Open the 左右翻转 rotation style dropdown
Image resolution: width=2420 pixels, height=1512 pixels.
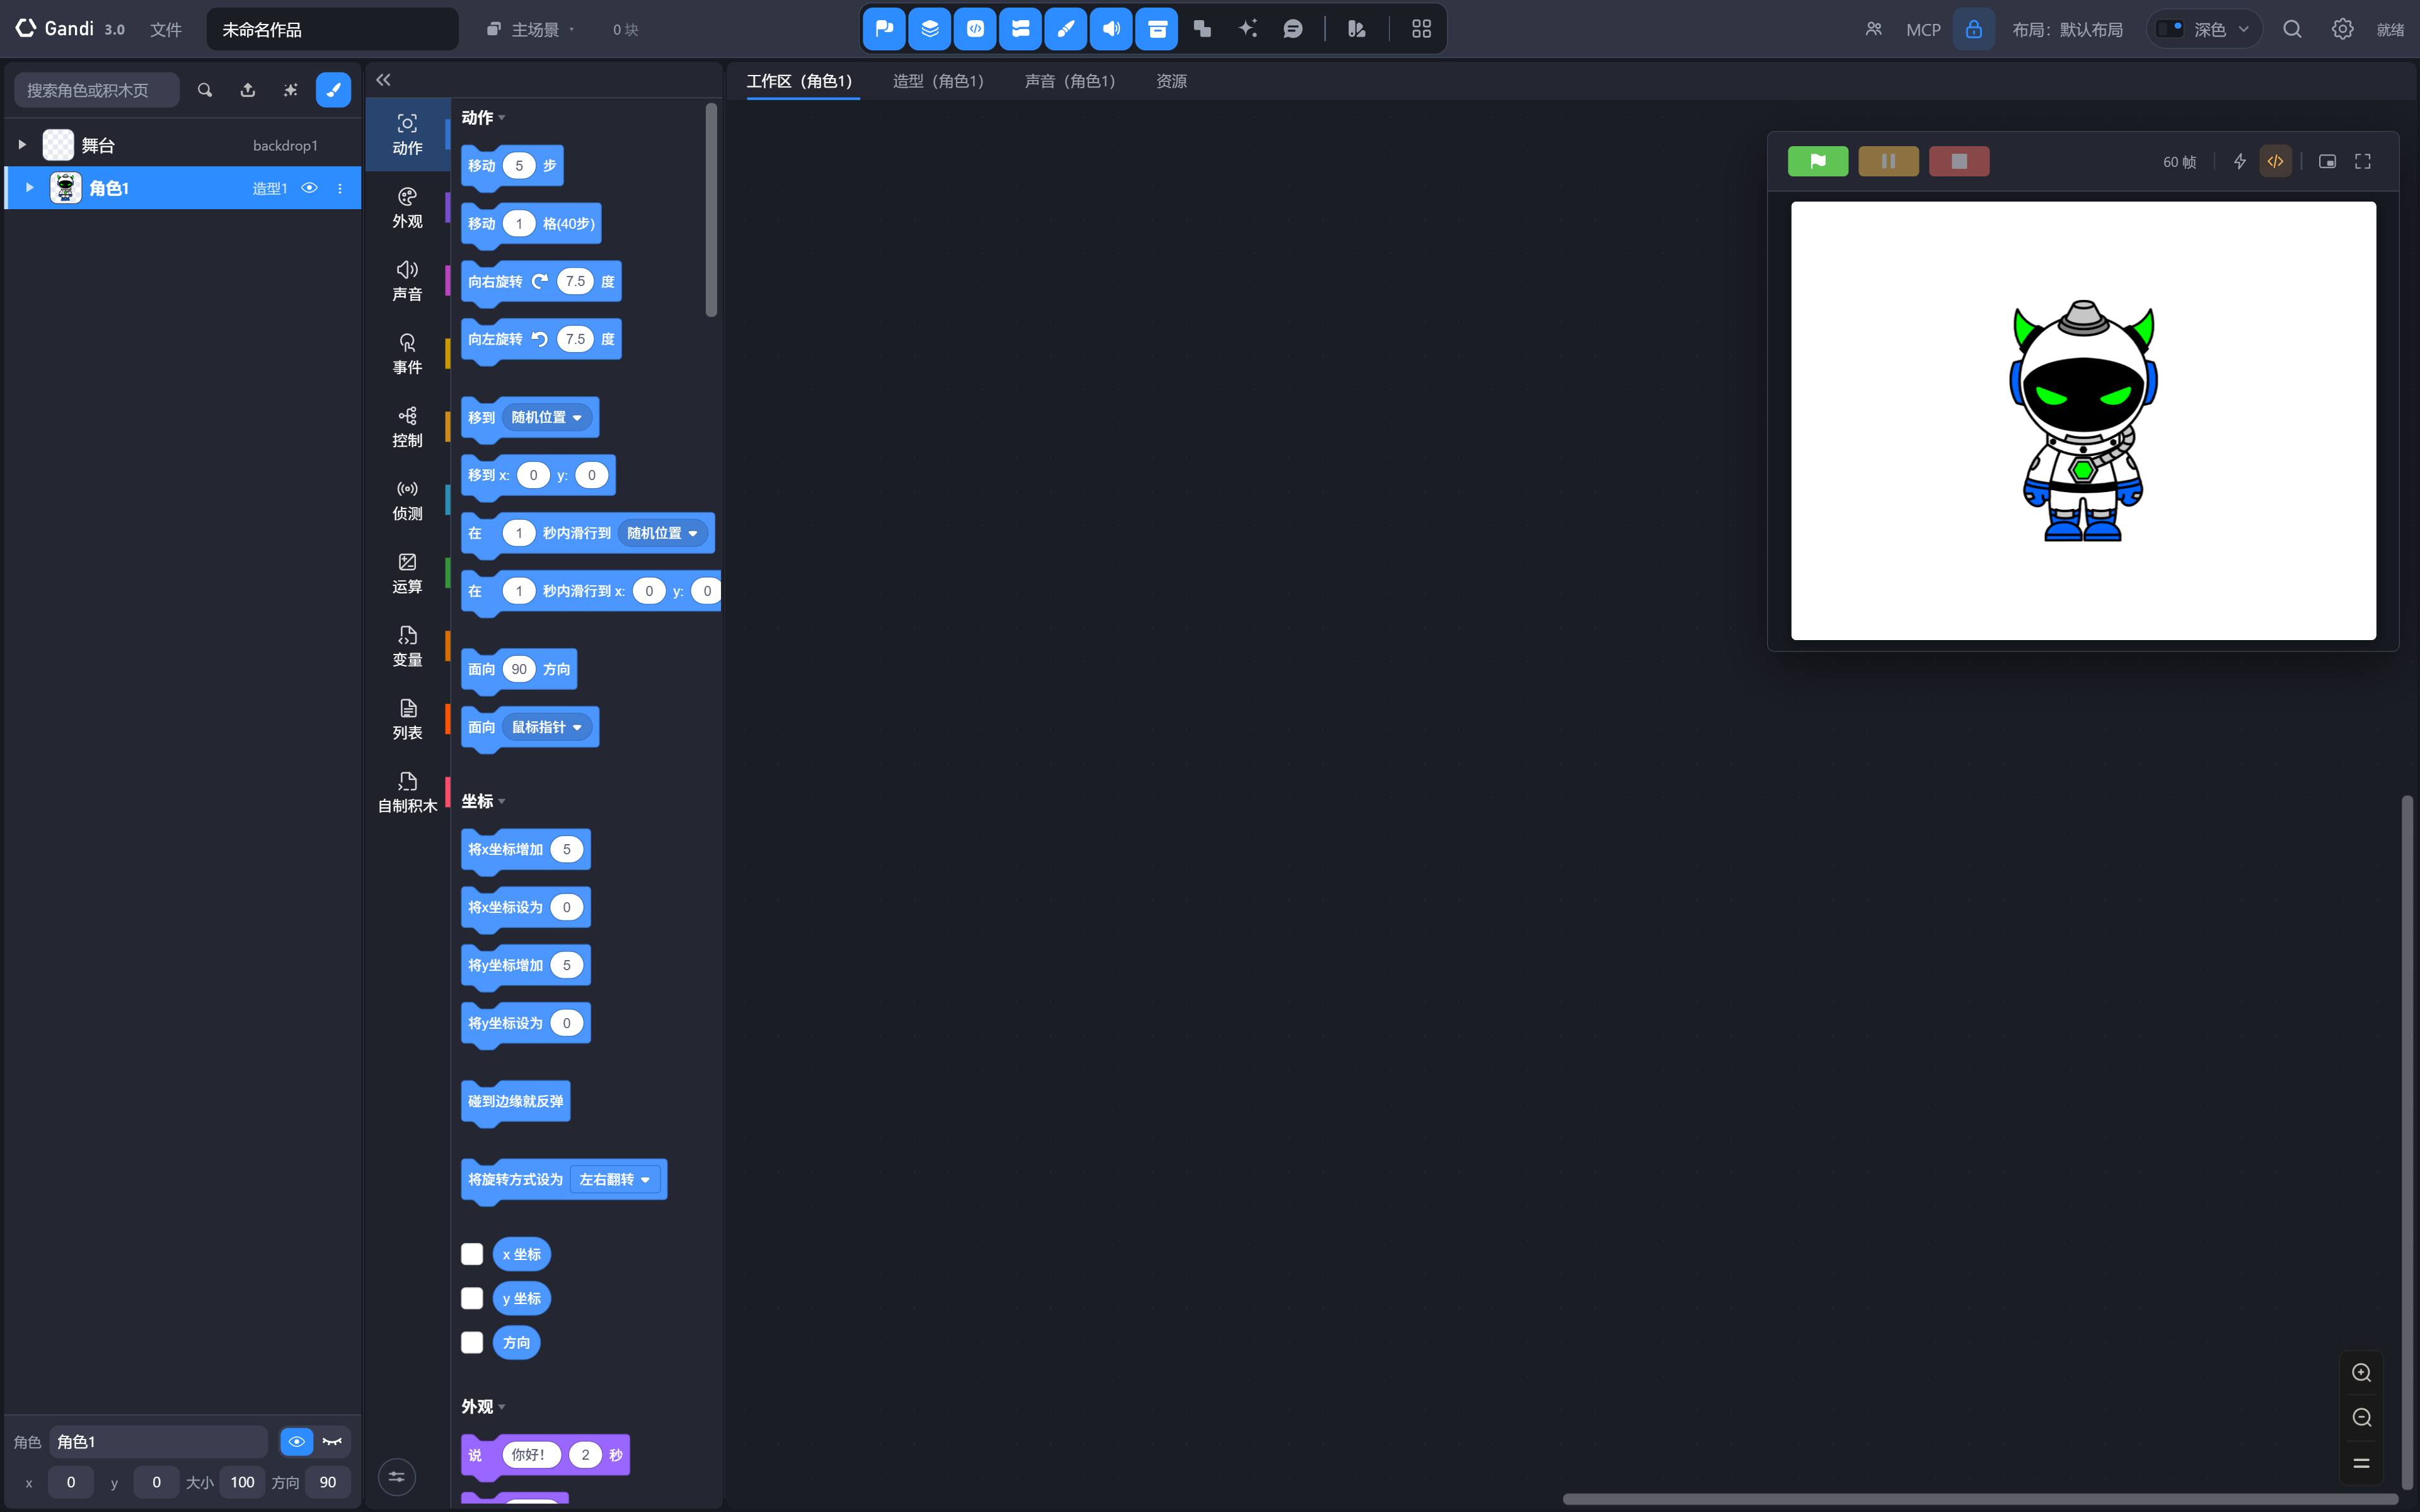(x=615, y=1179)
